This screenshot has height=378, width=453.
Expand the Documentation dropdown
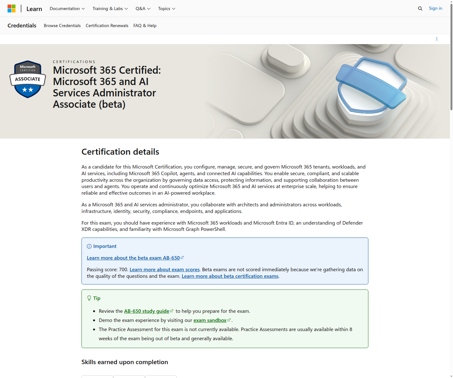[67, 9]
